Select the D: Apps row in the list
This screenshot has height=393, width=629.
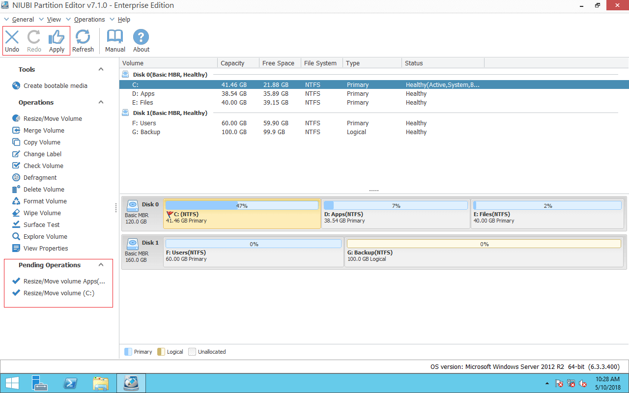[374, 94]
